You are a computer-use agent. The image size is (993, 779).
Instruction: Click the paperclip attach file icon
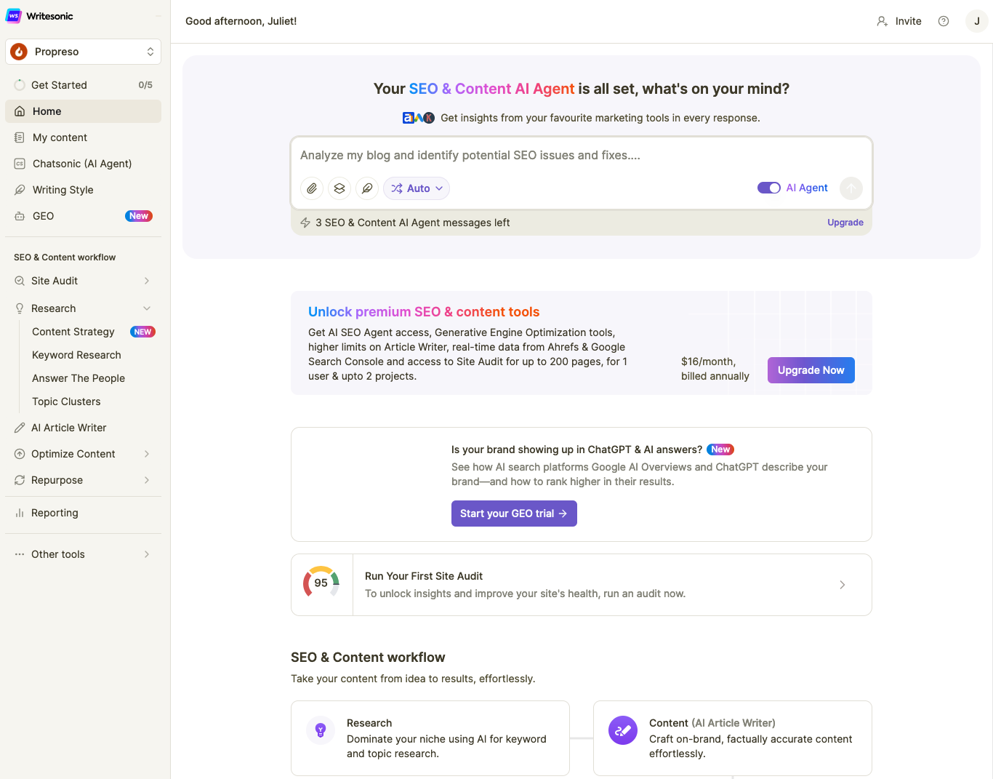(312, 188)
